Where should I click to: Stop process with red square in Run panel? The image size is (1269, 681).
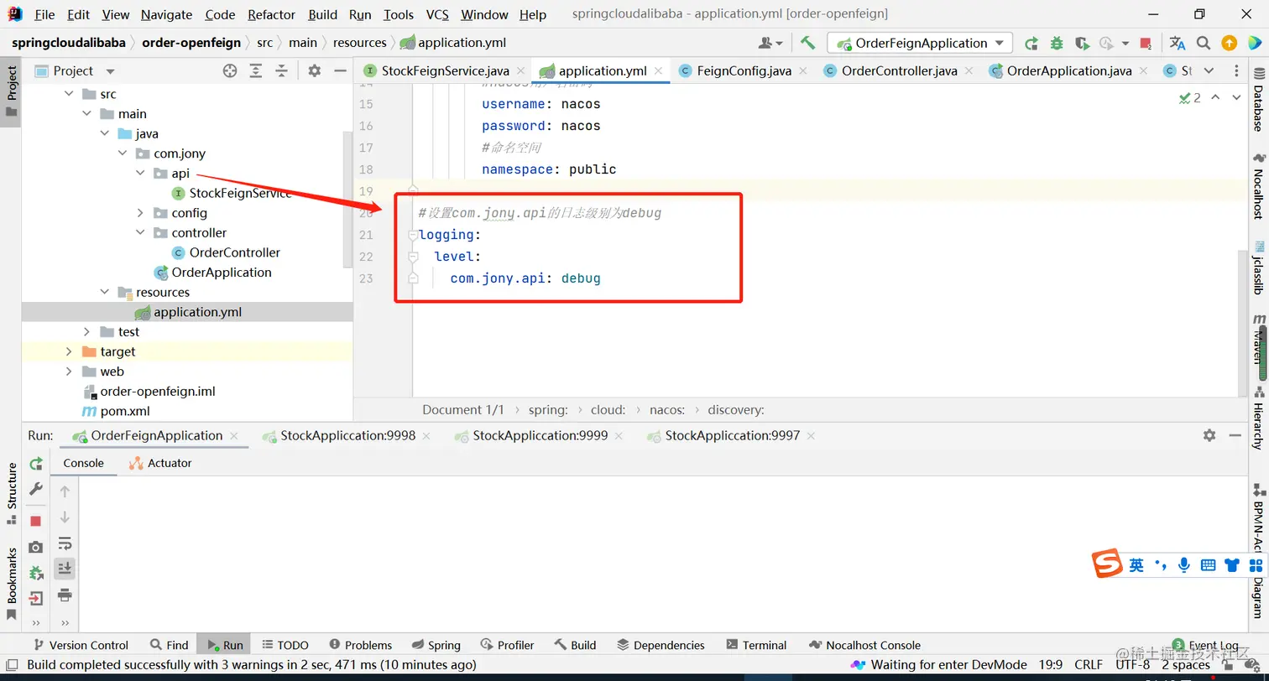36,521
